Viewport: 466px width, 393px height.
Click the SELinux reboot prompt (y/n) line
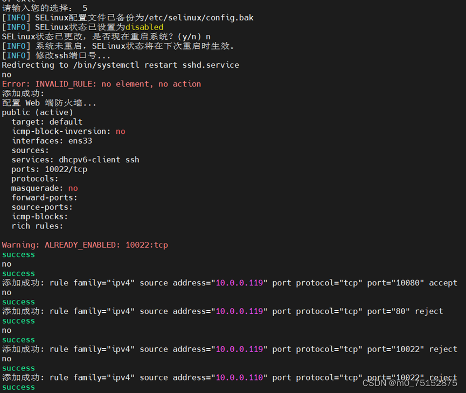pyautogui.click(x=106, y=37)
